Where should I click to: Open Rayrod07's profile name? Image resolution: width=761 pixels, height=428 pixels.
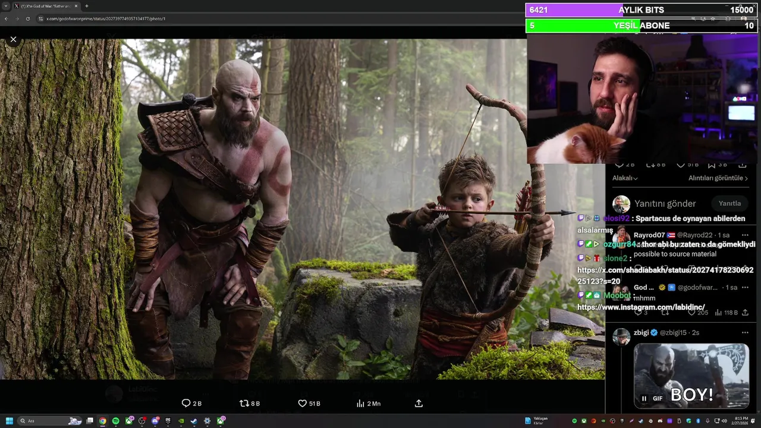point(649,235)
